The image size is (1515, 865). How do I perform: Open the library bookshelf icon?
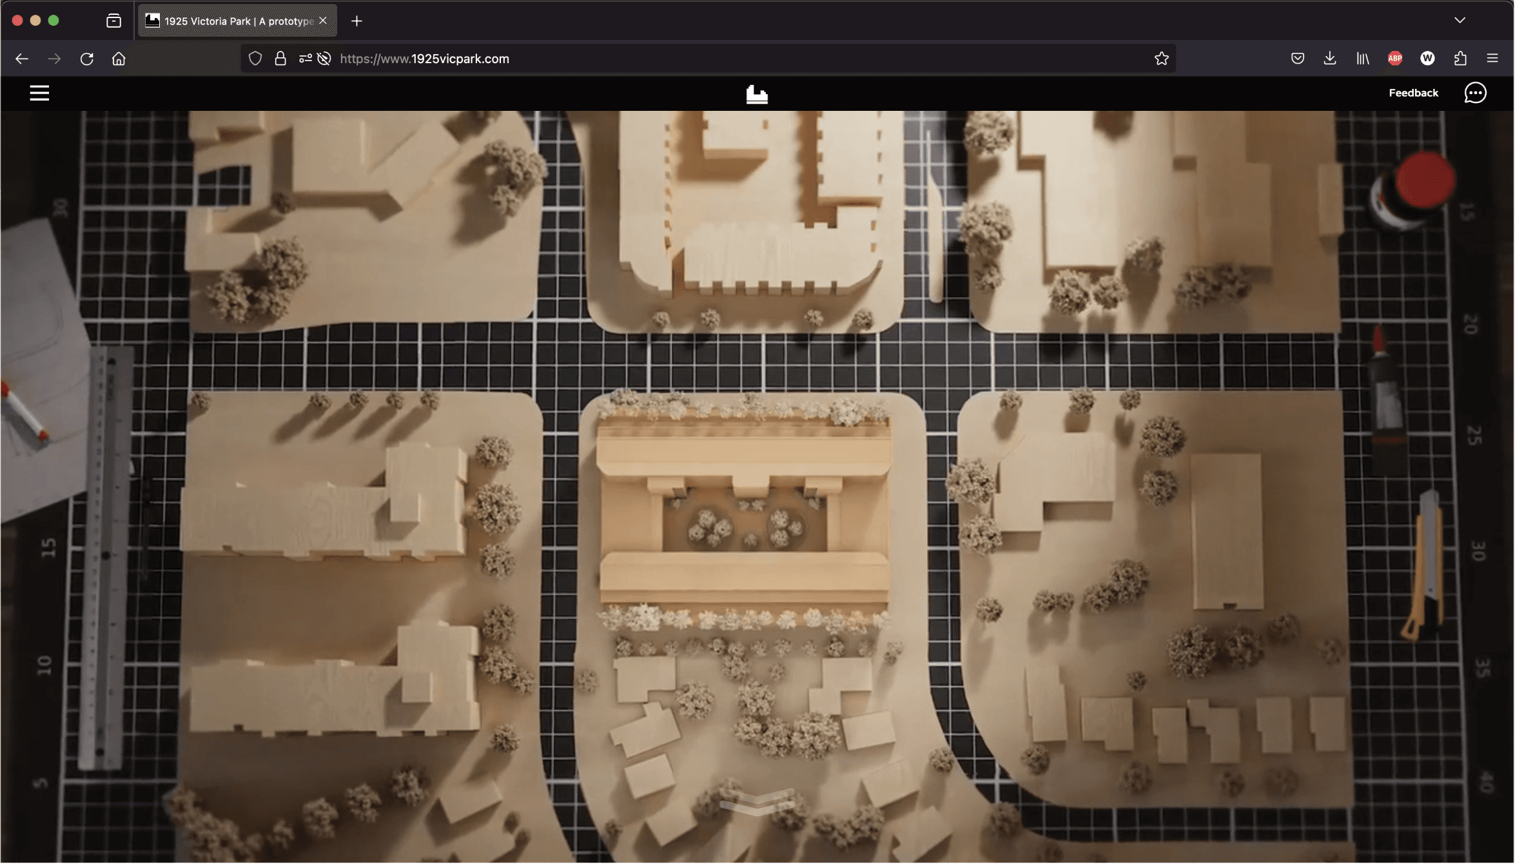tap(1362, 59)
